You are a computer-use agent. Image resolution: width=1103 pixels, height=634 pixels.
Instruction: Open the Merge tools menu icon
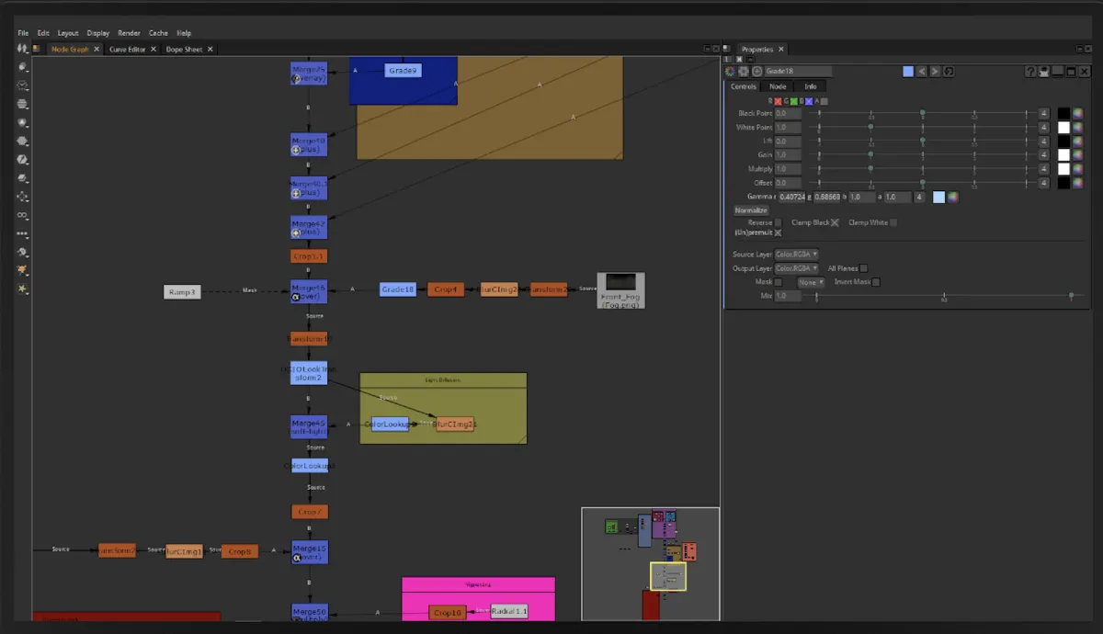23,178
